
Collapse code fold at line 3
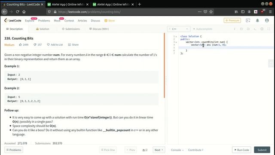point(176,42)
